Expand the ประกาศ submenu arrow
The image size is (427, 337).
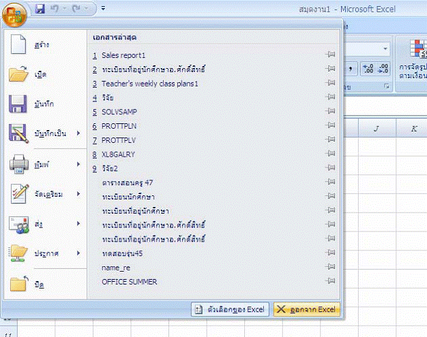(x=78, y=253)
